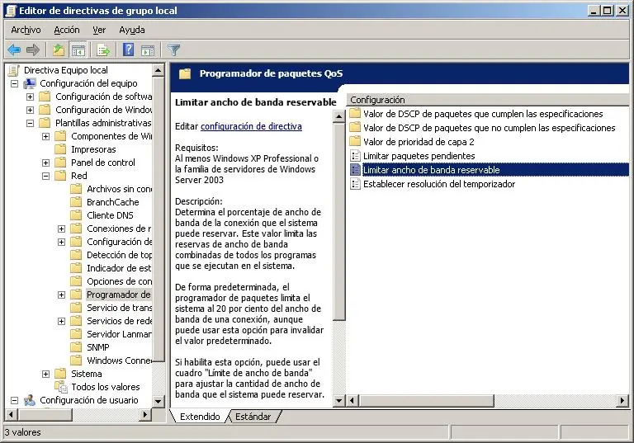Collapse the Configuración de usuario node

(x=15, y=400)
